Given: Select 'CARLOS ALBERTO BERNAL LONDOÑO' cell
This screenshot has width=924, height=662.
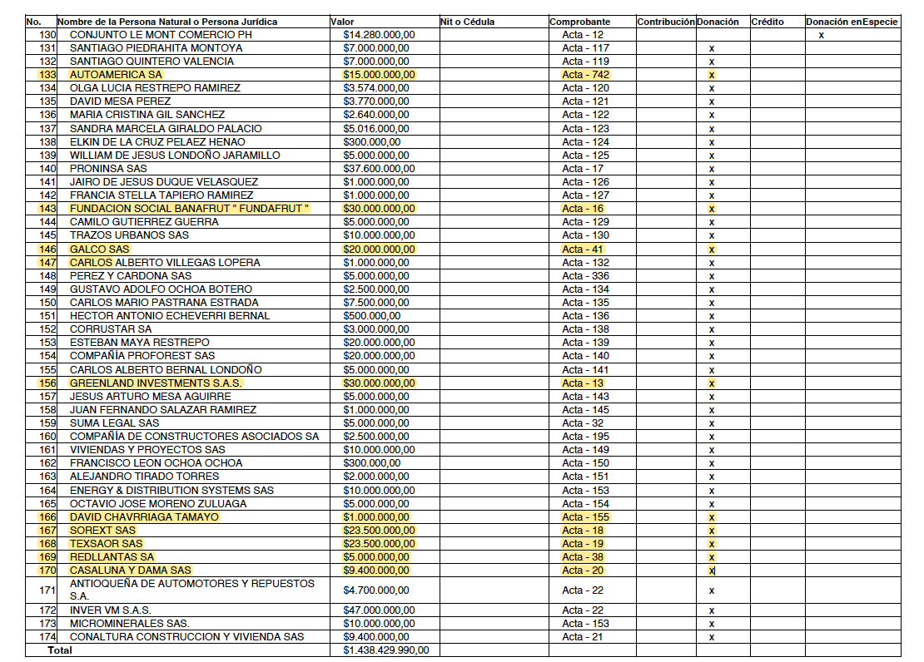Looking at the screenshot, I should pos(166,370).
